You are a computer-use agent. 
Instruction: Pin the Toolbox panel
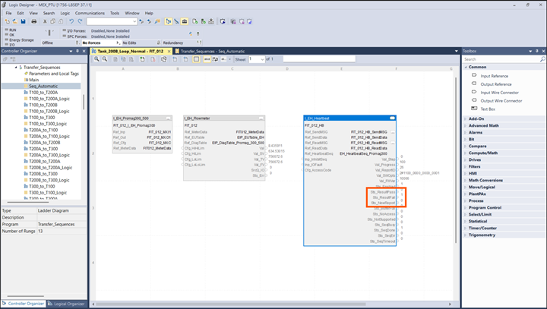click(536, 51)
